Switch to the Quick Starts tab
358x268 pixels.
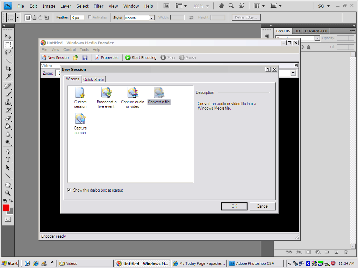click(x=93, y=79)
